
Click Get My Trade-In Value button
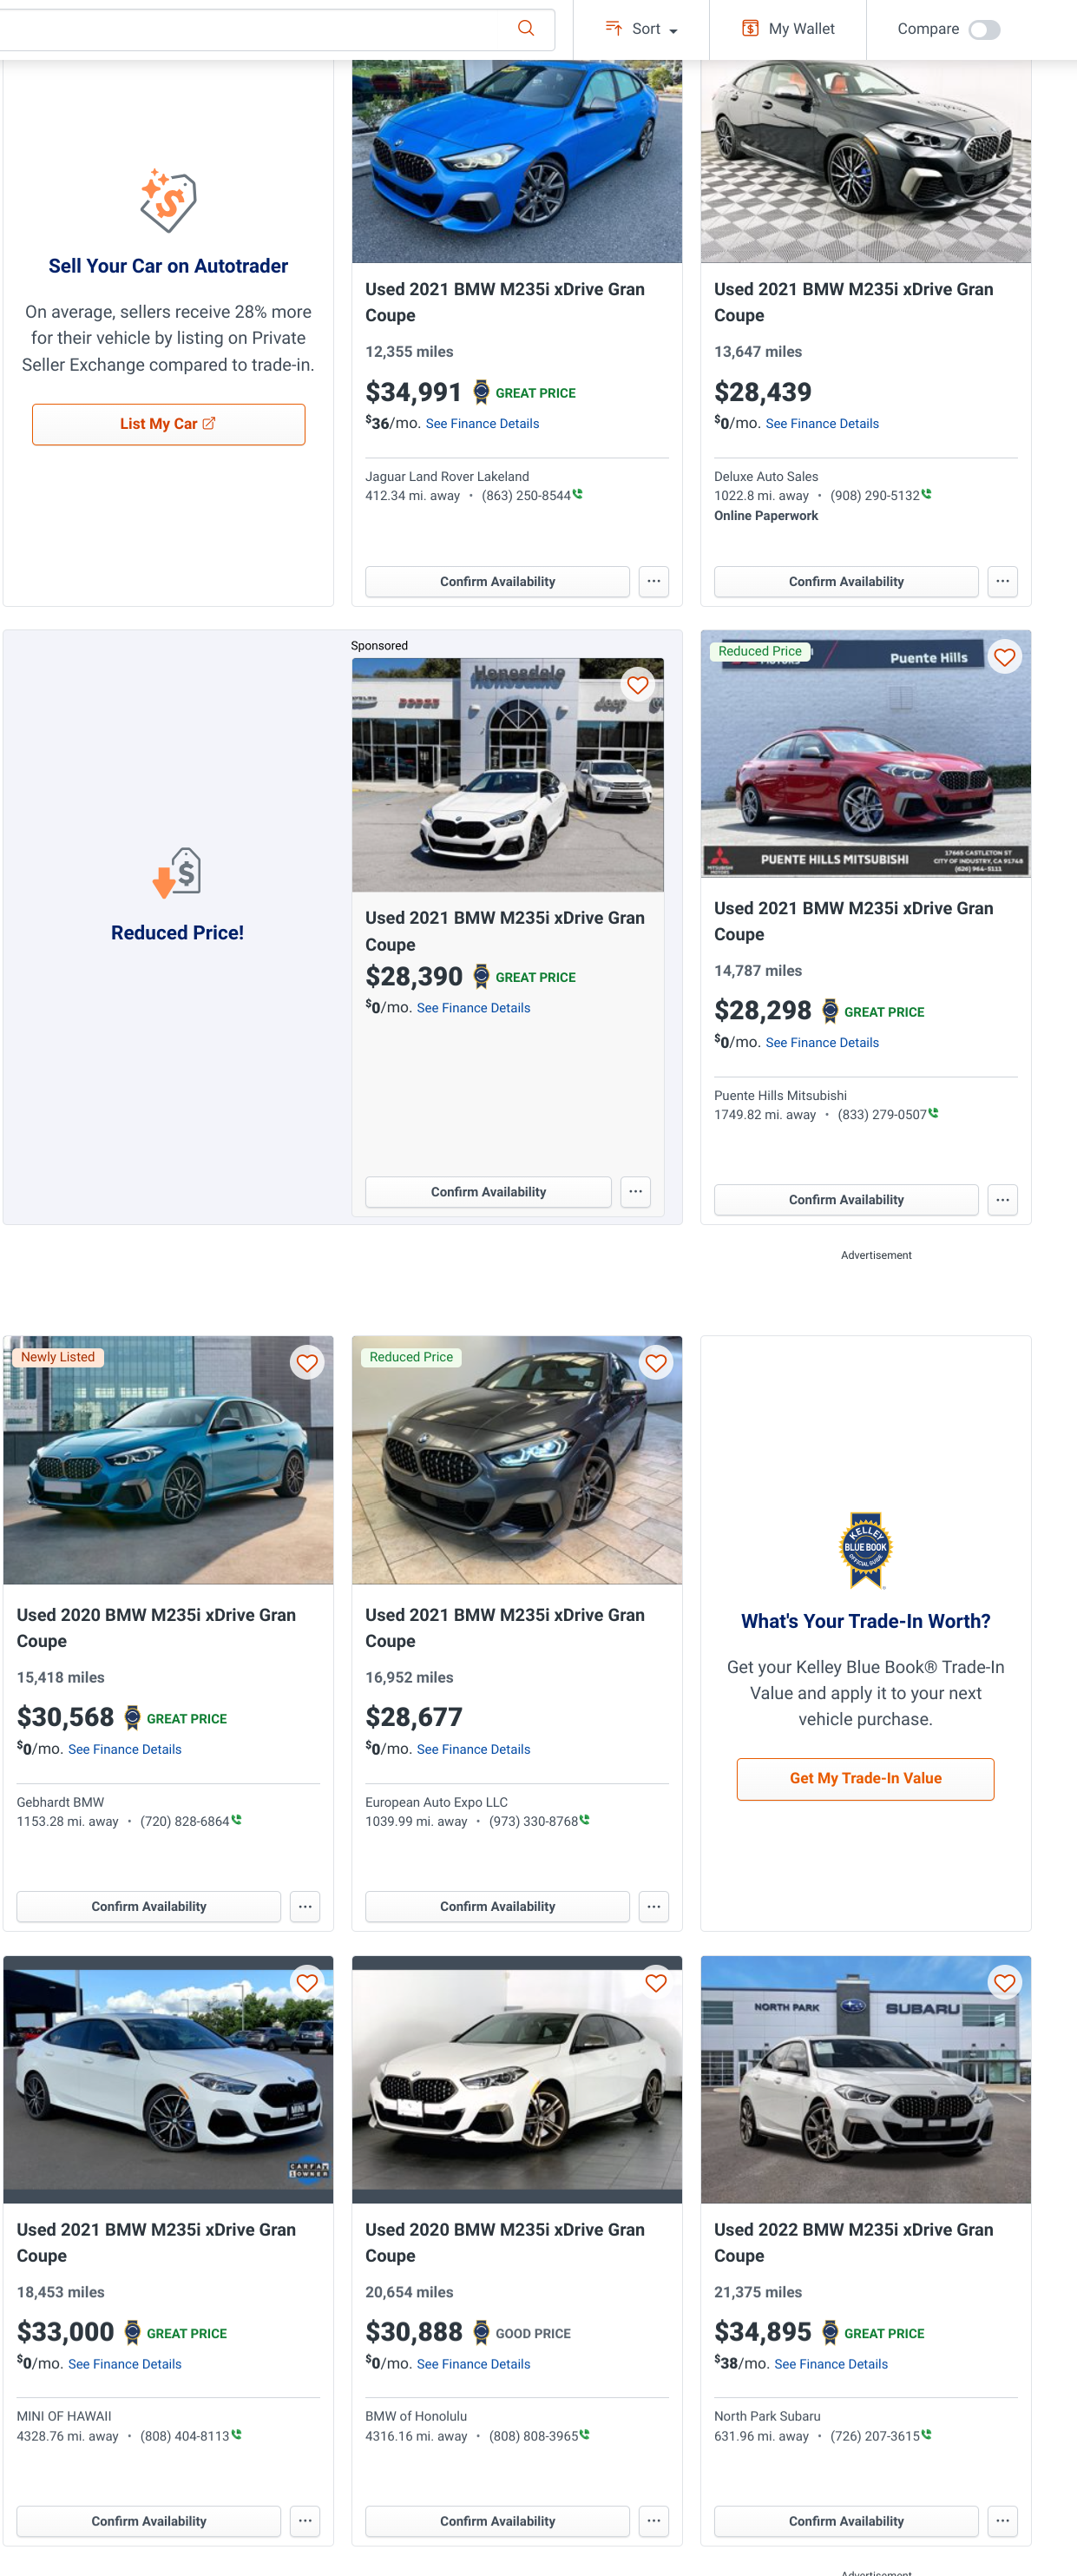point(865,1778)
